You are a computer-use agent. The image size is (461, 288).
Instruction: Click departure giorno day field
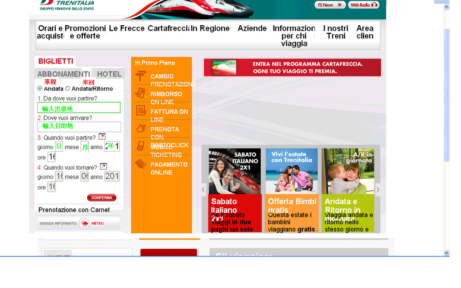pos(59,146)
